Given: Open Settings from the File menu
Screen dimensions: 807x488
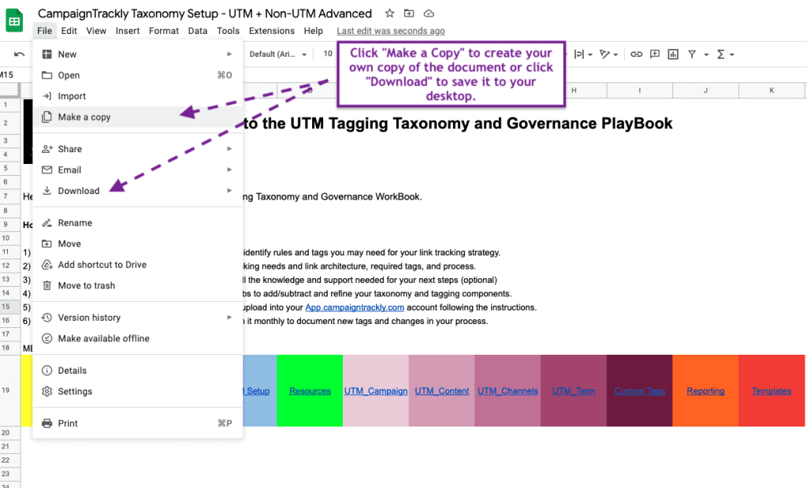Looking at the screenshot, I should (137, 391).
